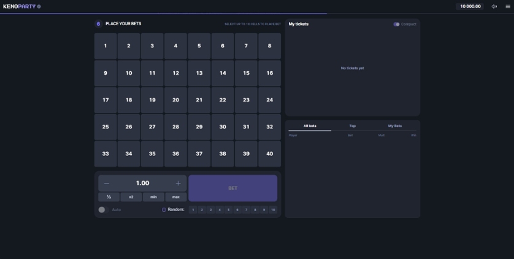The height and width of the screenshot is (259, 514).
Task: Open the My Bets tab
Action: (x=395, y=126)
